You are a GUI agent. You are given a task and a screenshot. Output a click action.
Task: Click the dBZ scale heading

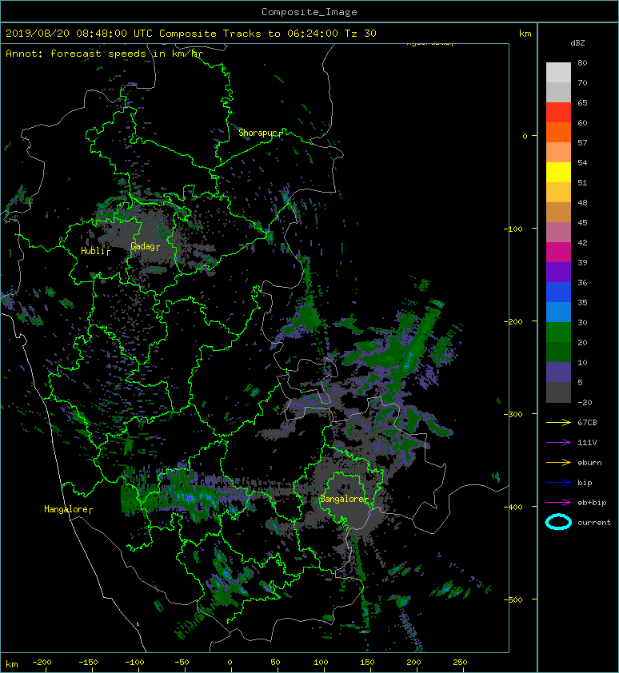coord(577,43)
